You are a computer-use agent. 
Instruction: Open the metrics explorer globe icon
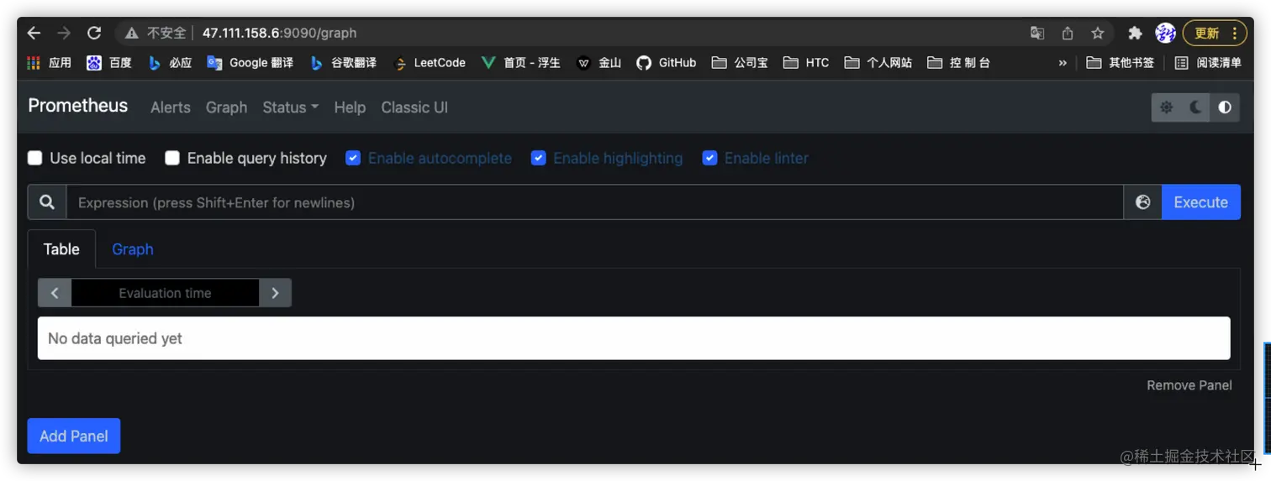(1142, 202)
